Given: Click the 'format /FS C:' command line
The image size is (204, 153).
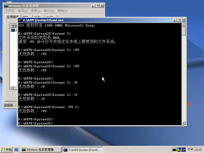Looking at the screenshot, I should tap(49, 107).
